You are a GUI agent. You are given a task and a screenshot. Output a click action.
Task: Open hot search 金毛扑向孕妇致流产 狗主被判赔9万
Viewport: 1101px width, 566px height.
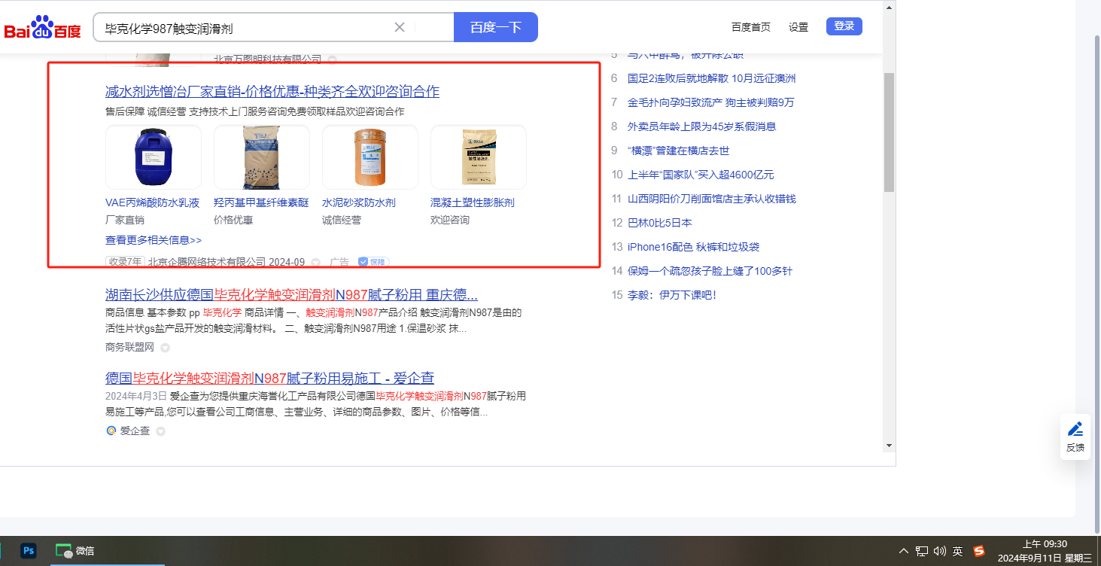click(711, 102)
